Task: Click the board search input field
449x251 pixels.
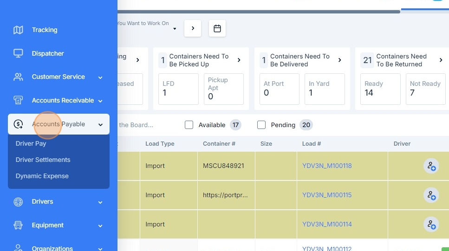Action: [x=135, y=125]
